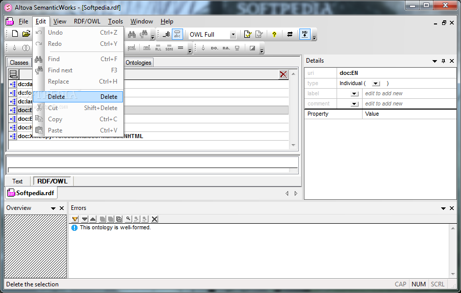The image size is (461, 293).
Task: Click the semantics check icon
Action: coord(259,34)
